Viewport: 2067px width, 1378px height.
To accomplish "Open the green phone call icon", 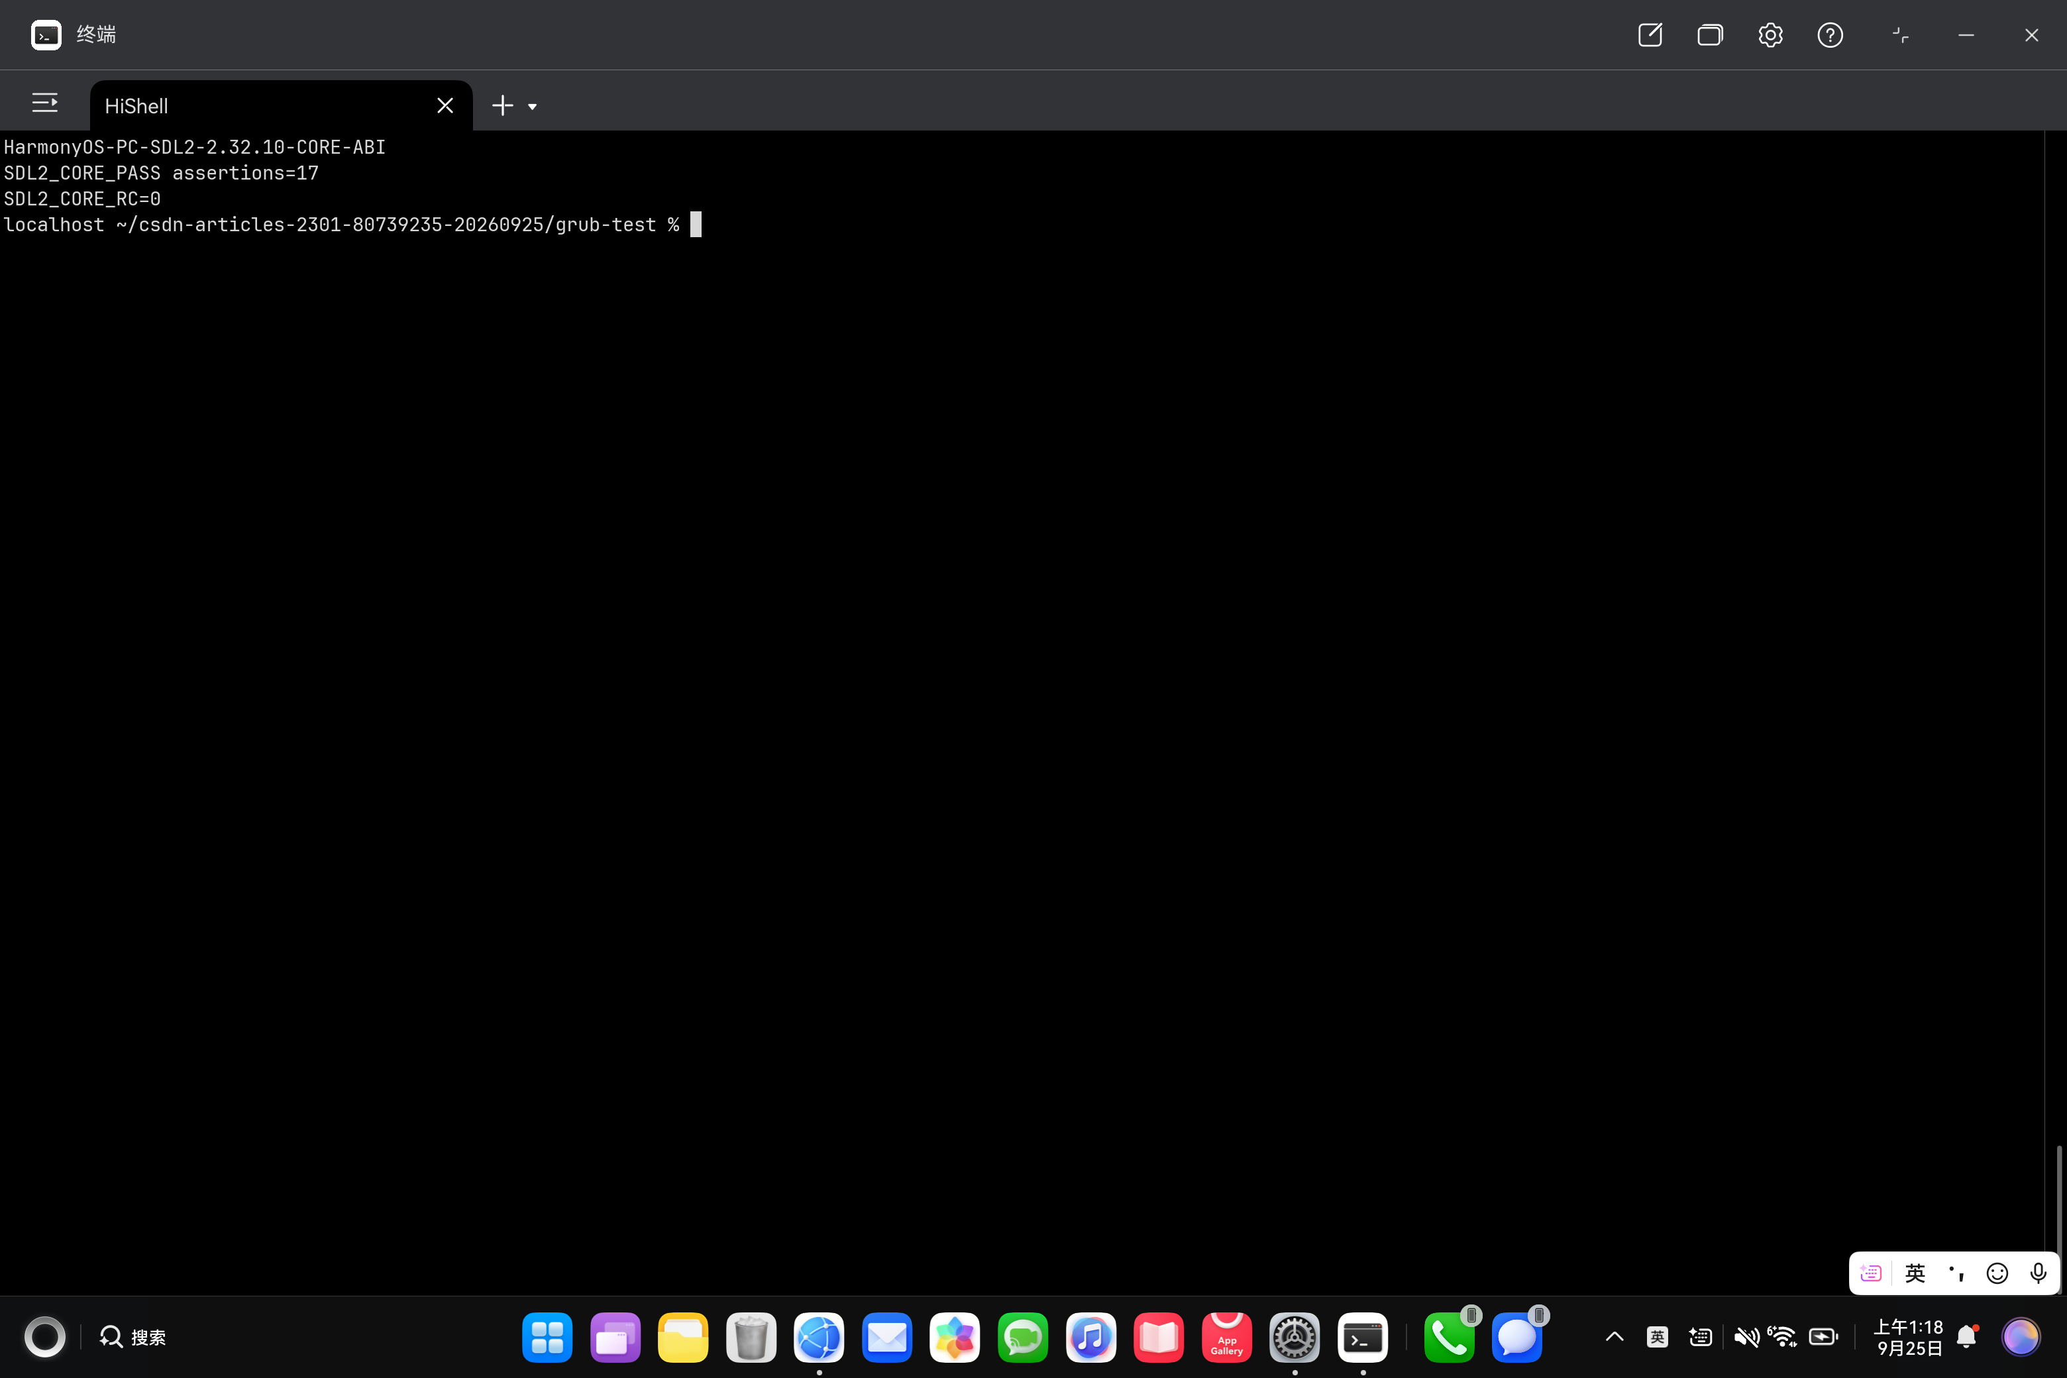I will pos(1449,1337).
